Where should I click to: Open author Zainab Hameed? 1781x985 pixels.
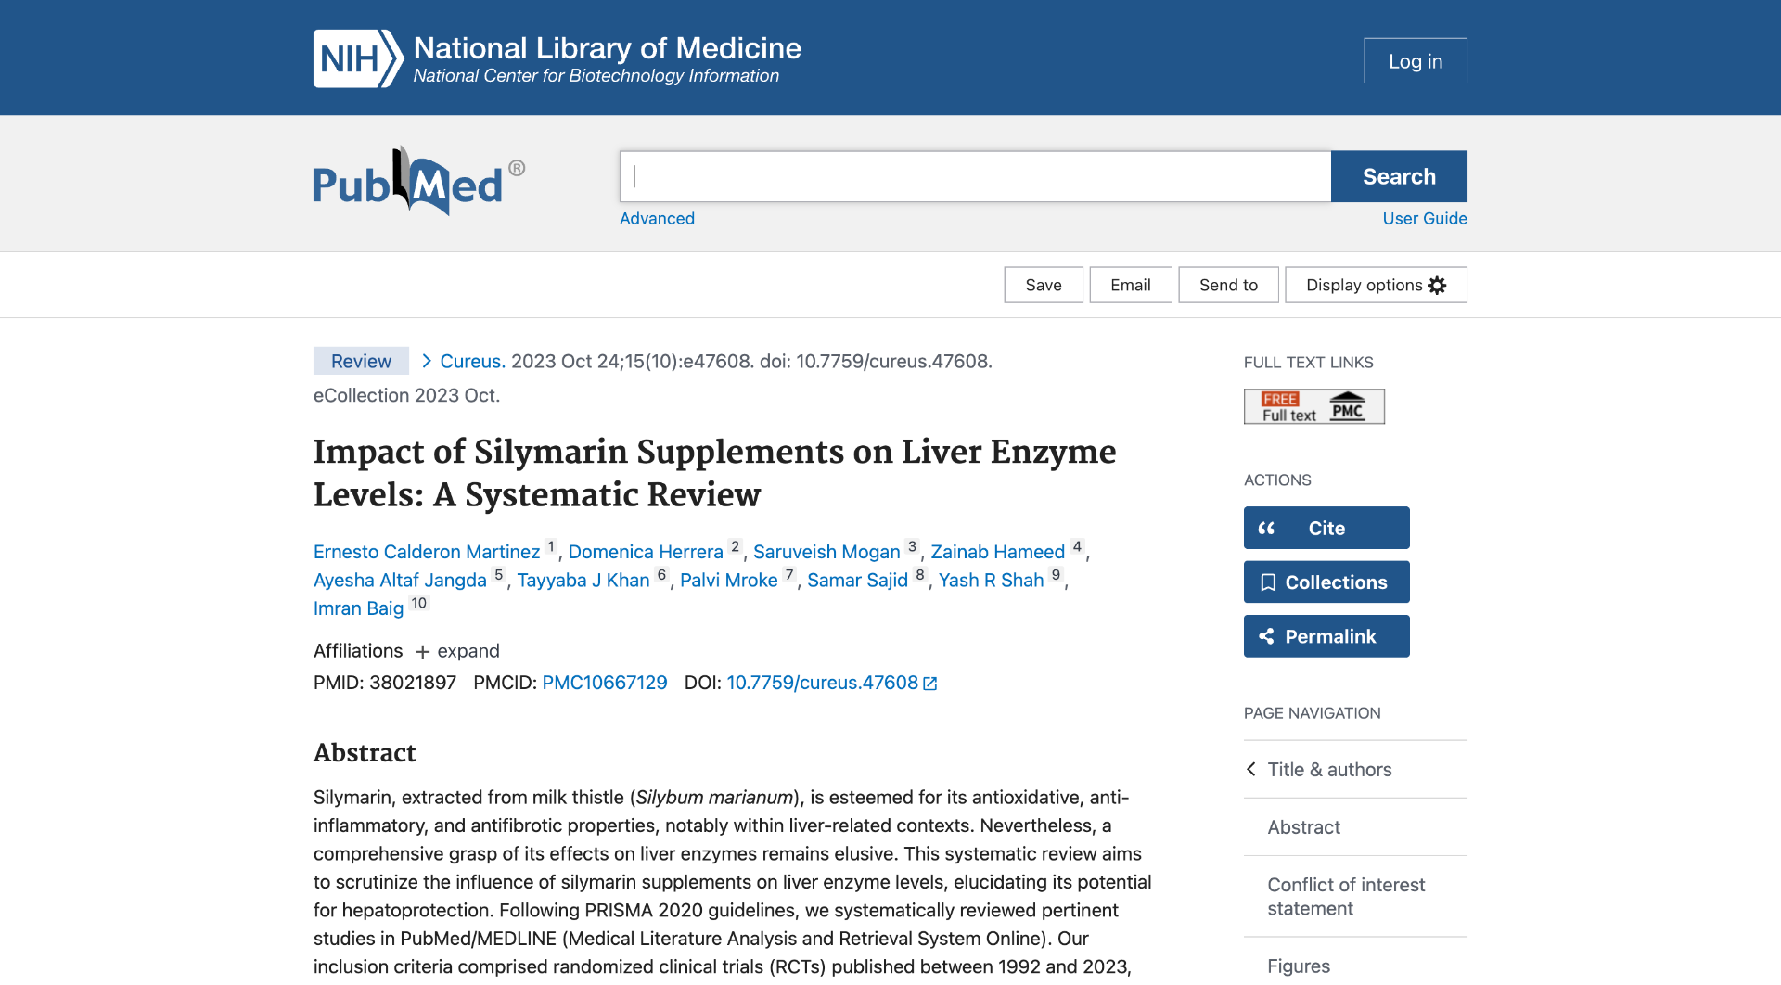point(998,552)
